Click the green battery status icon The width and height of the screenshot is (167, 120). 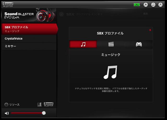click(x=137, y=5)
